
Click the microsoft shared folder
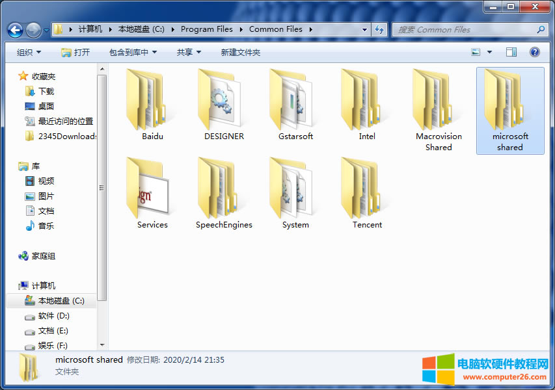pyautogui.click(x=510, y=110)
